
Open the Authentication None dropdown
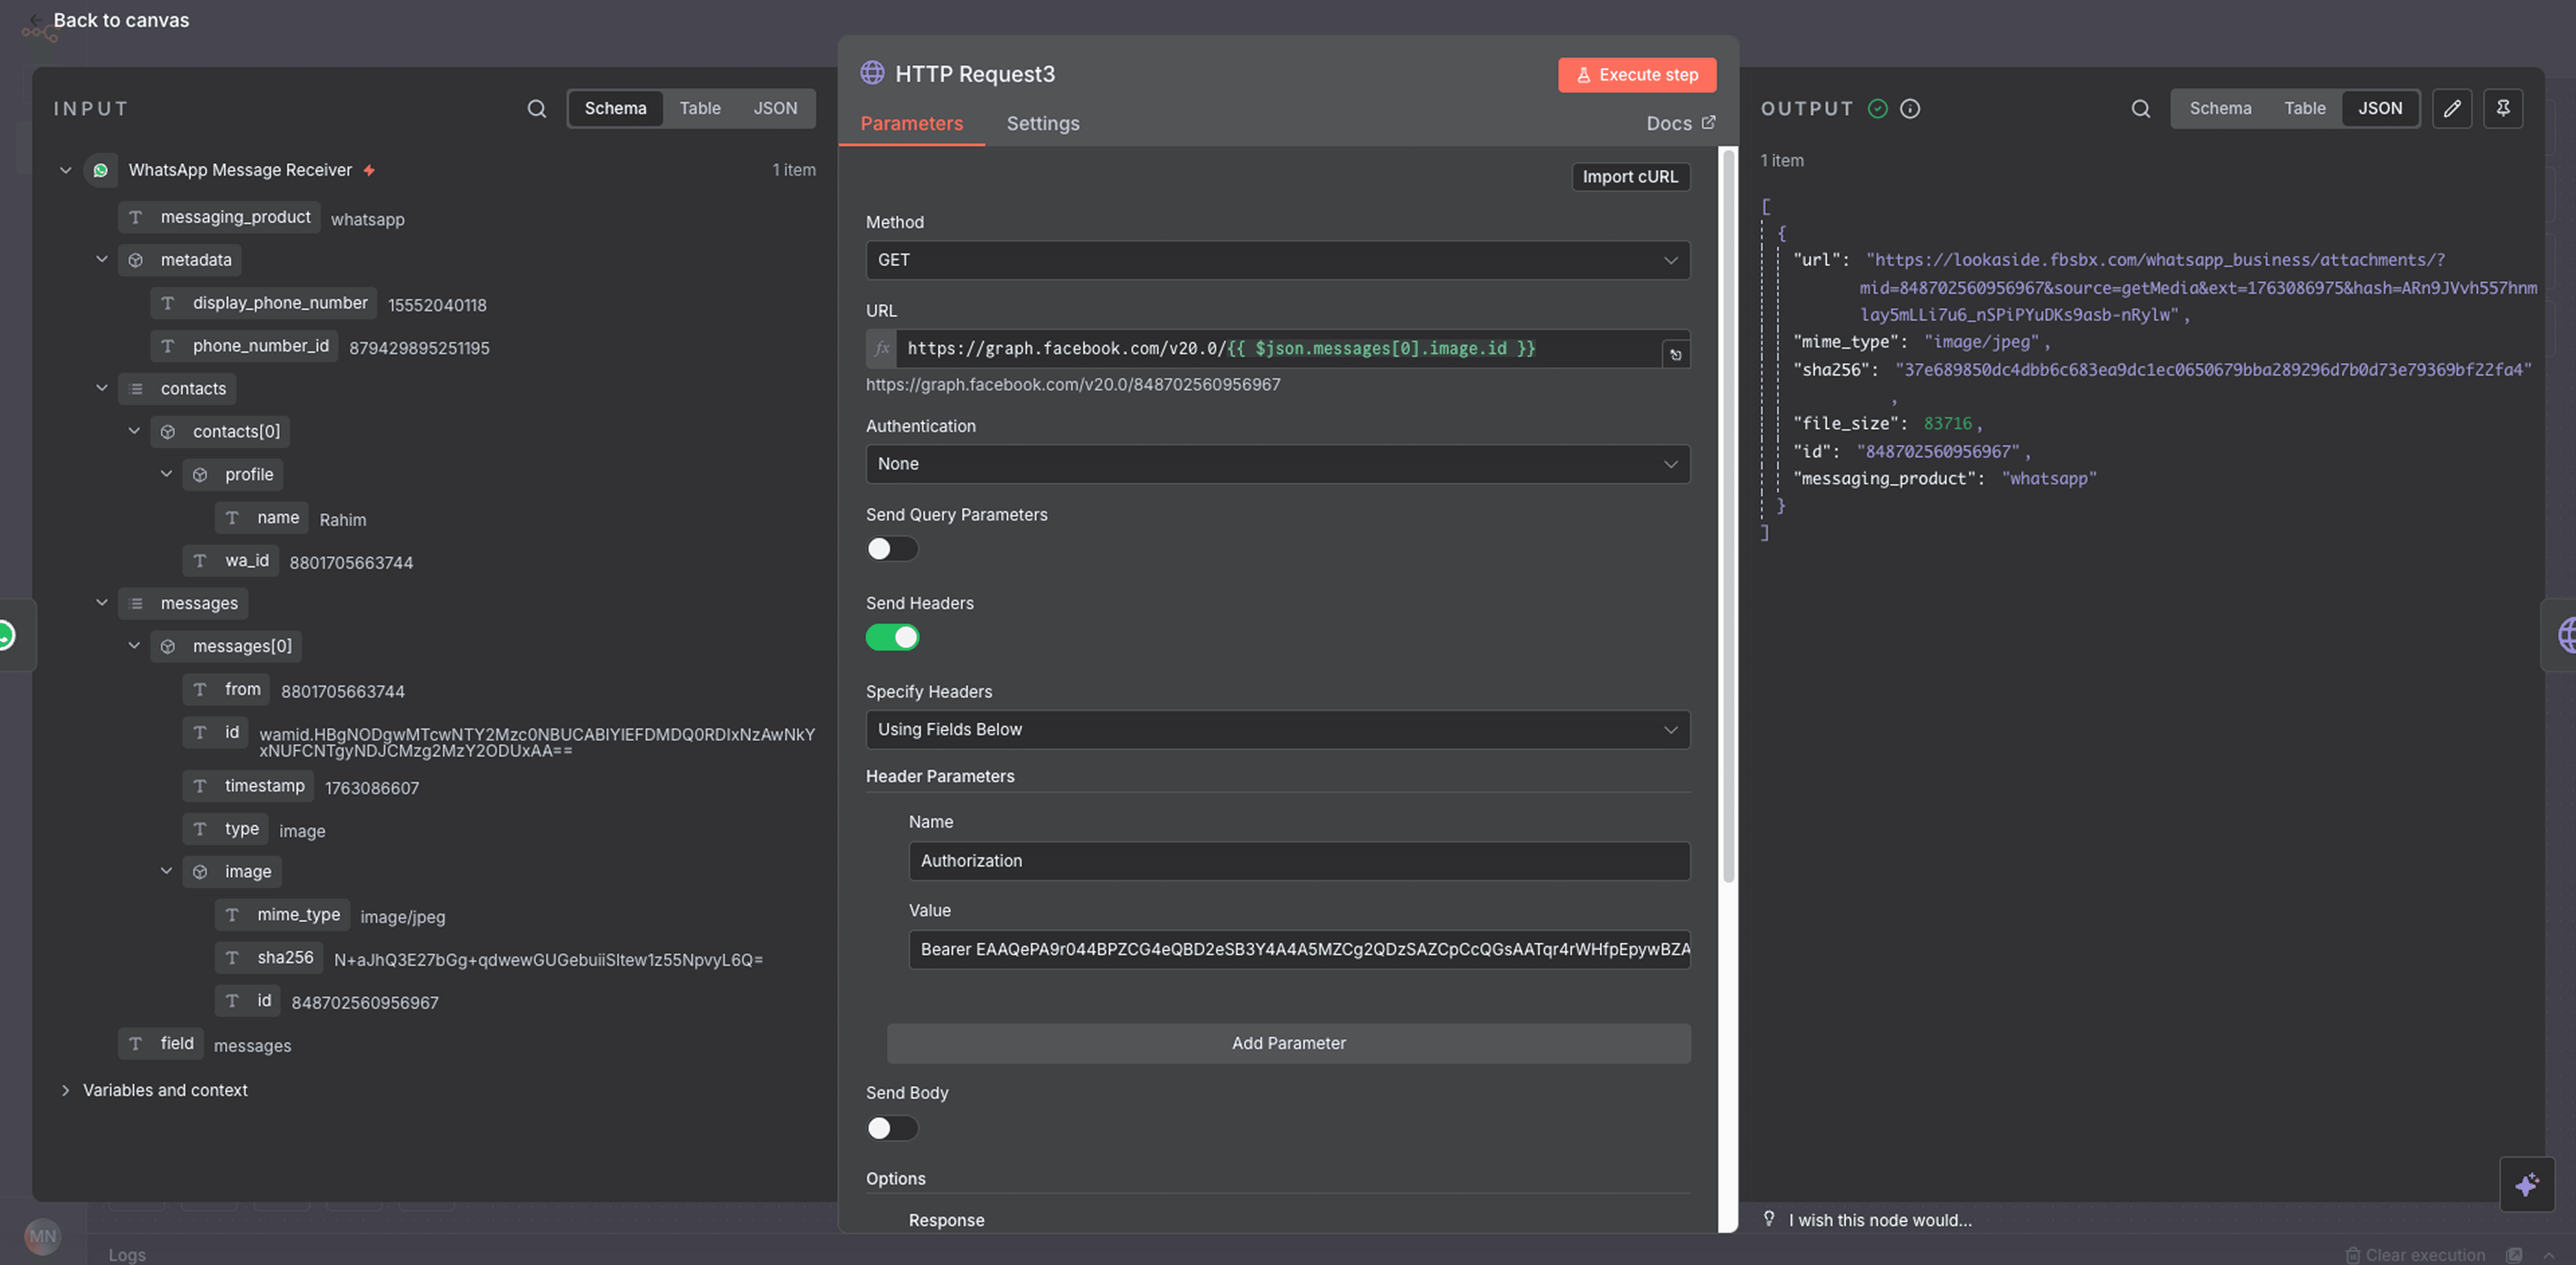pyautogui.click(x=1277, y=463)
